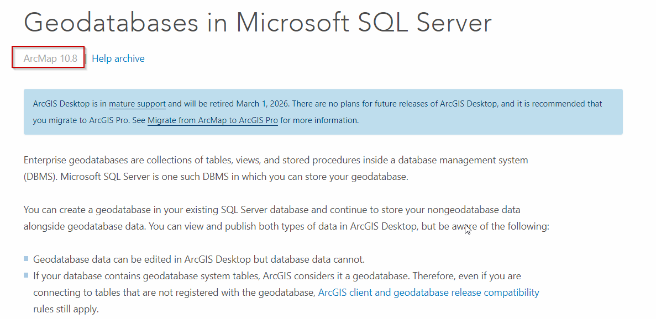
Task: Click the geodatabase release compatibility rules link
Action: click(x=428, y=292)
